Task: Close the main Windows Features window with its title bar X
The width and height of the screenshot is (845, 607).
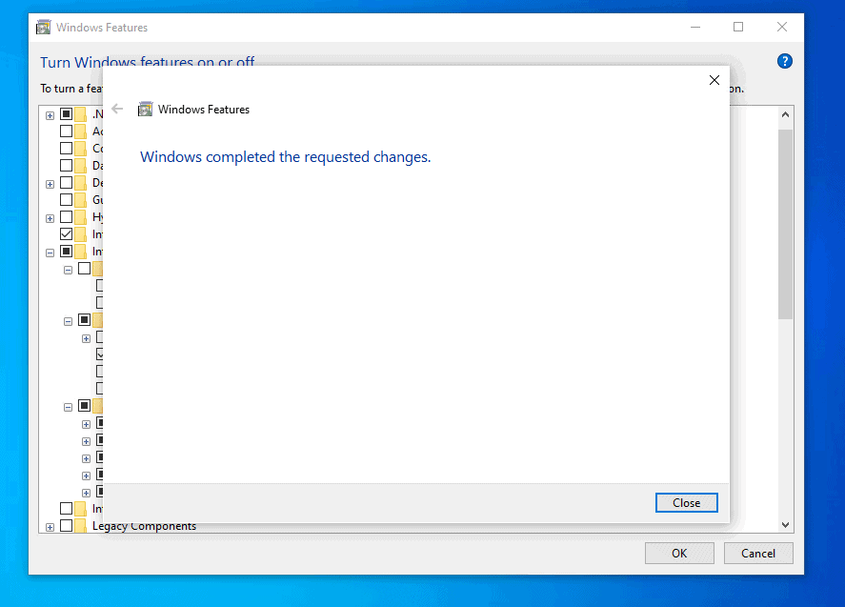Action: [782, 27]
